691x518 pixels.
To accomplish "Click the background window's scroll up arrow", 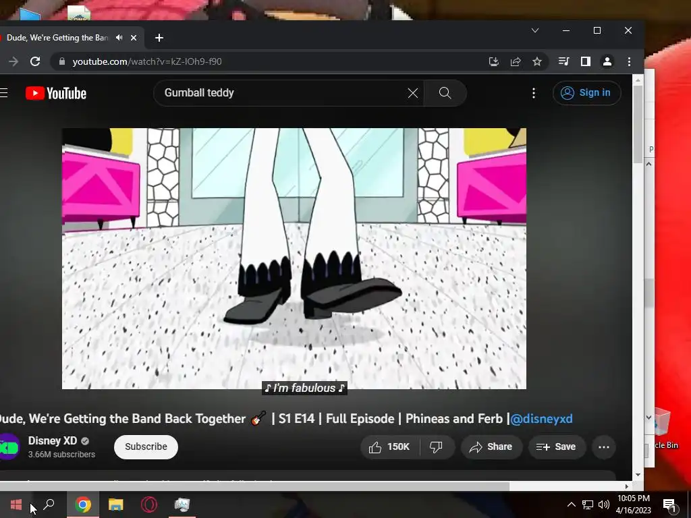I will (649, 164).
